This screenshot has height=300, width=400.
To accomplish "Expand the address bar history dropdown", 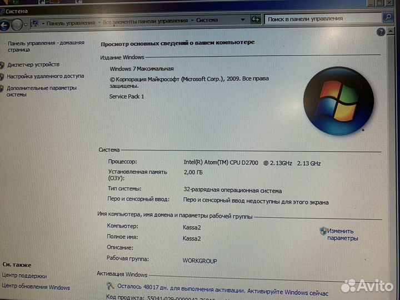I will [243, 19].
